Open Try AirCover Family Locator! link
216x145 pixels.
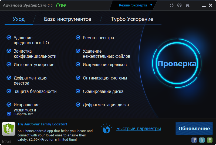point(42,124)
